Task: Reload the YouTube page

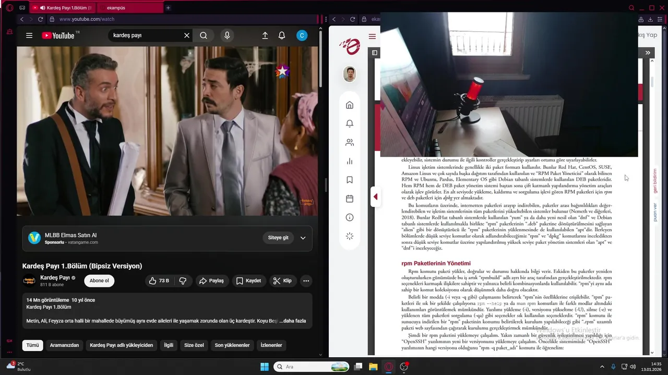Action: [40, 19]
